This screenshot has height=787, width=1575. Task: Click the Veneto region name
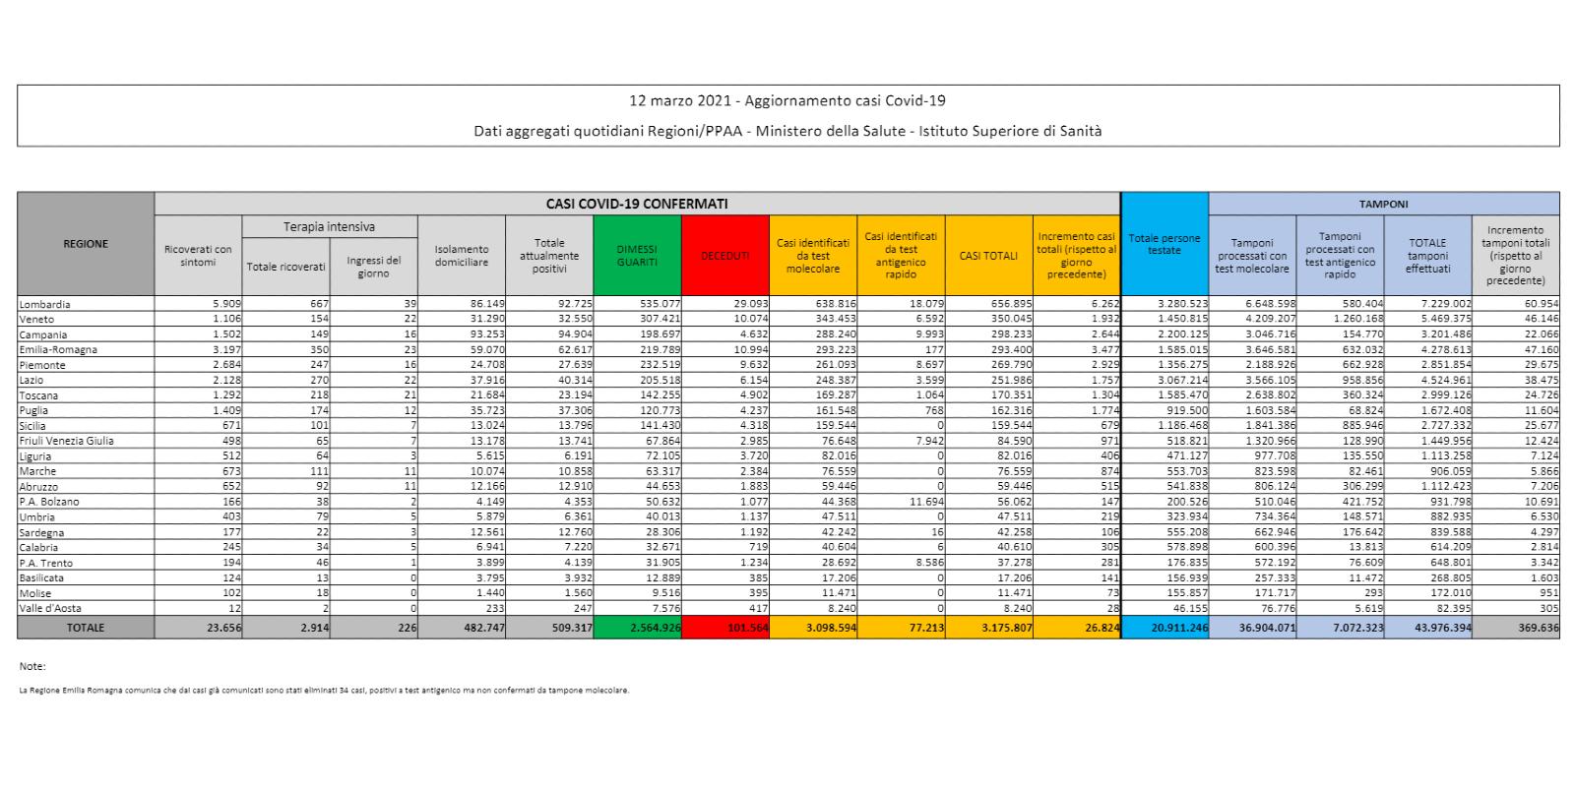36,319
